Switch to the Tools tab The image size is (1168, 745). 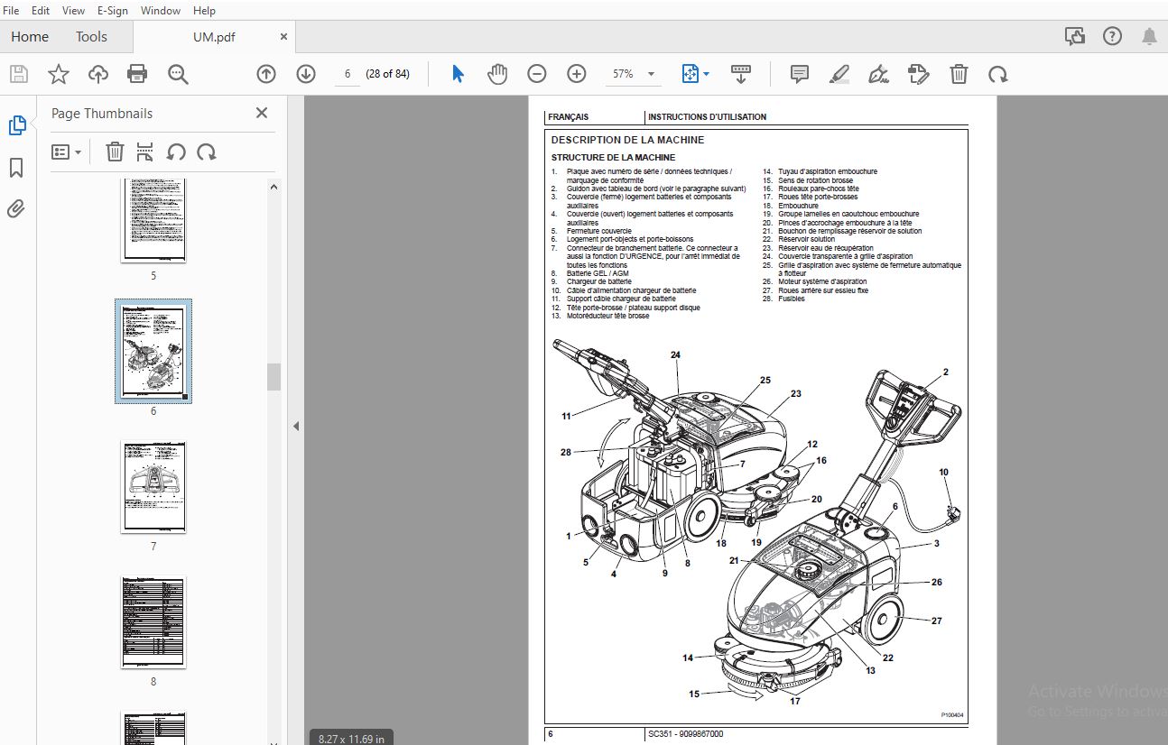click(x=91, y=36)
